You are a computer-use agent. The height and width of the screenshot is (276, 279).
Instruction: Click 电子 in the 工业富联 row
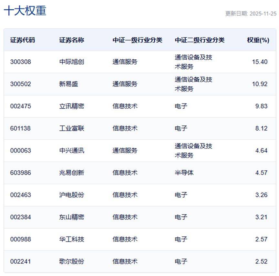181,128
